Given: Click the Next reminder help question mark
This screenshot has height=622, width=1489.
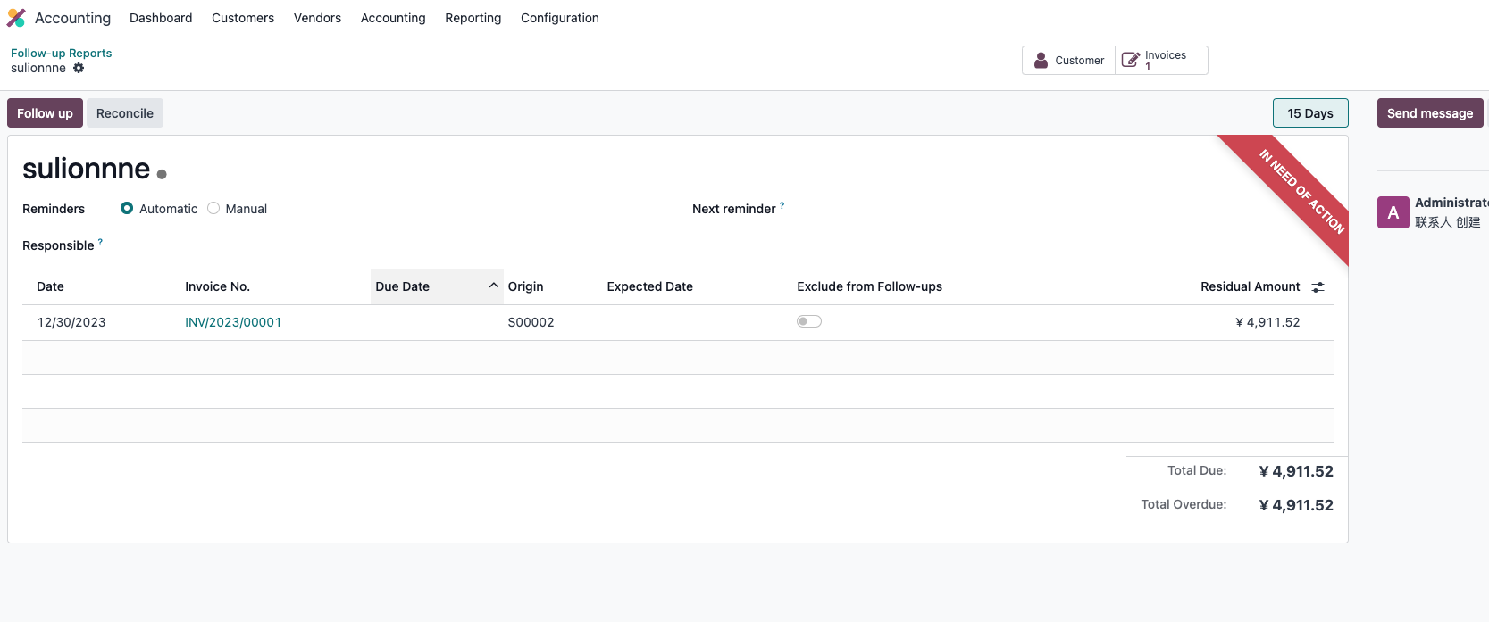Looking at the screenshot, I should point(782,205).
